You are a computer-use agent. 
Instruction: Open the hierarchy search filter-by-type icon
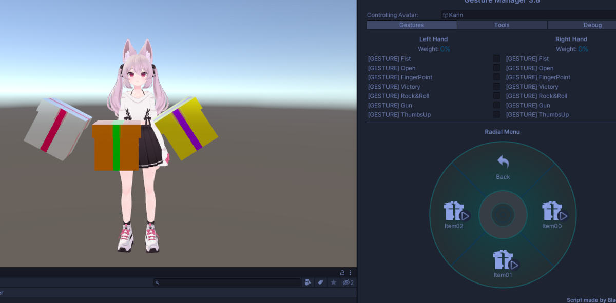tap(307, 282)
